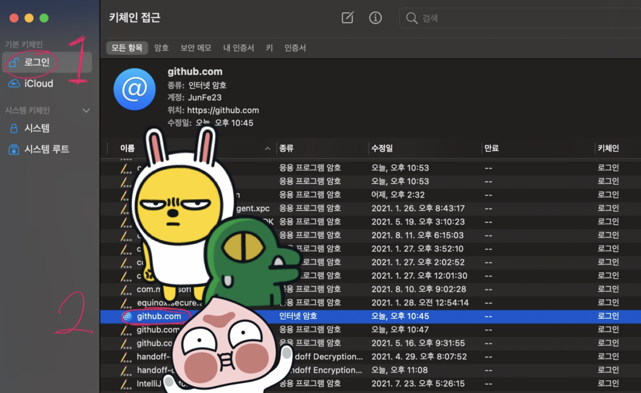The height and width of the screenshot is (393, 641).
Task: Click the info (i) toolbar icon
Action: (375, 18)
